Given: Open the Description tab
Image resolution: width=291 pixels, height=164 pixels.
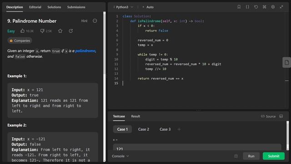Looking at the screenshot, I should pos(15,7).
